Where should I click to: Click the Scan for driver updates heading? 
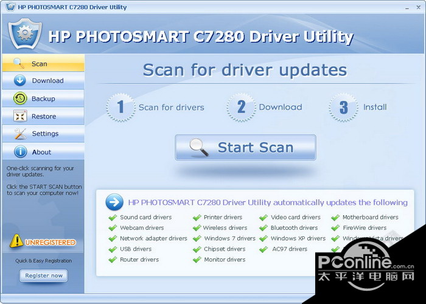(x=245, y=70)
